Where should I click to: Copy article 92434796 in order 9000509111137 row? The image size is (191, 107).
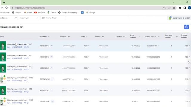pos(21,47)
